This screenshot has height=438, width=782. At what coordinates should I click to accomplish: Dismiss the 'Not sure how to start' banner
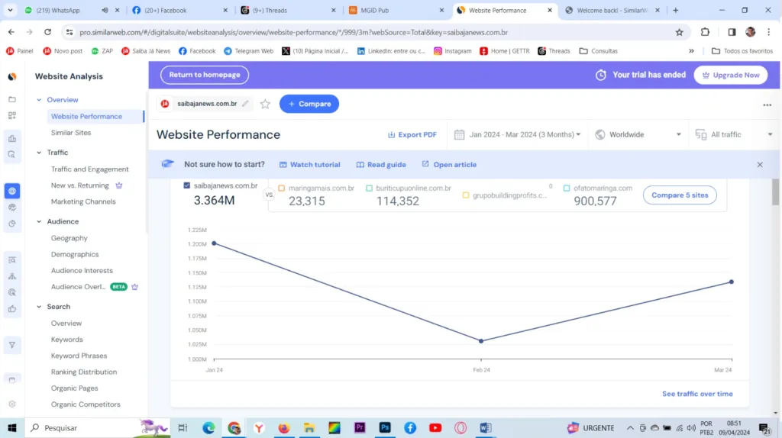[759, 165]
